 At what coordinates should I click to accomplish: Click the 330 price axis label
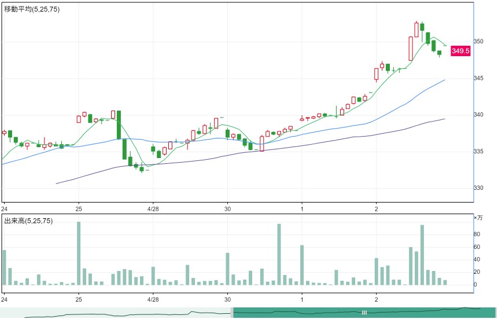(x=478, y=188)
